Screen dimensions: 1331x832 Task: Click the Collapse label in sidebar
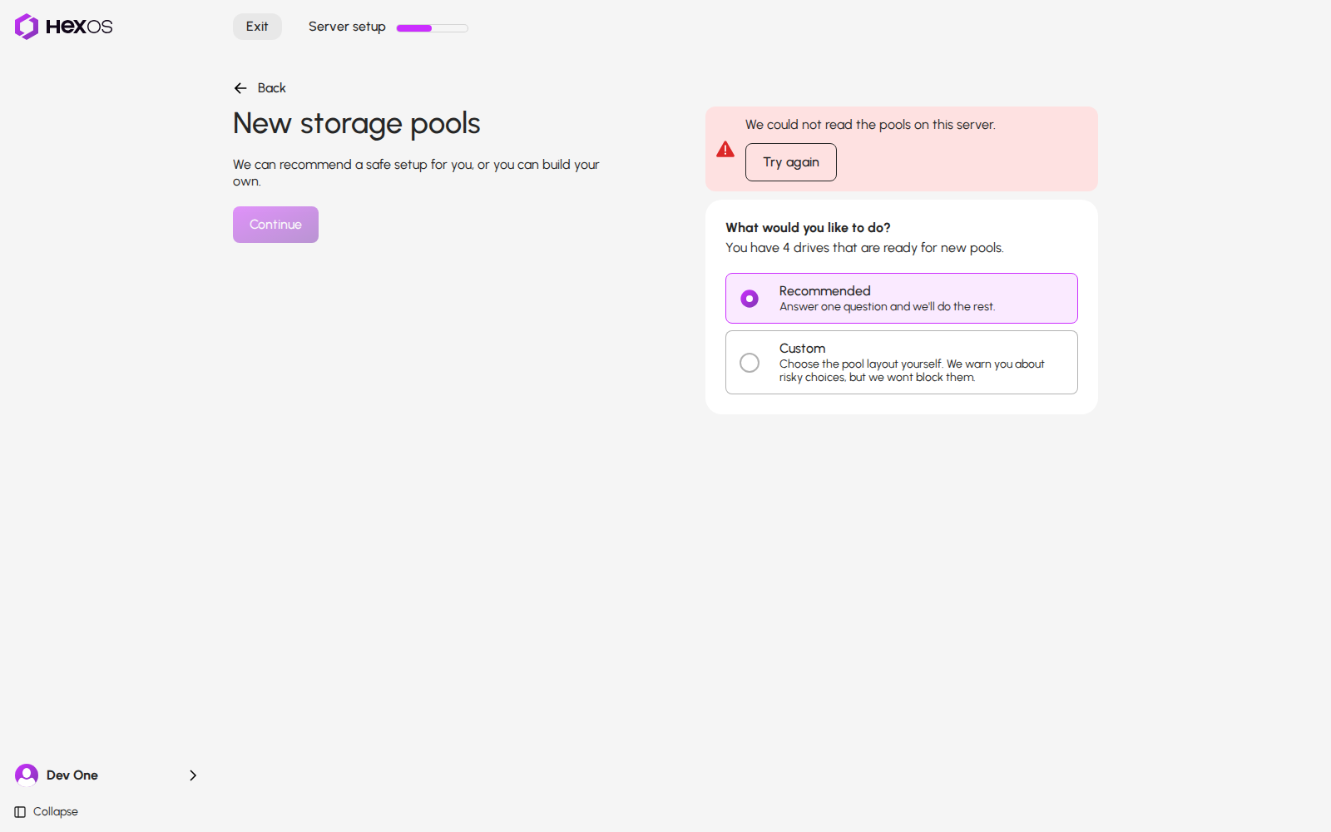pos(56,812)
